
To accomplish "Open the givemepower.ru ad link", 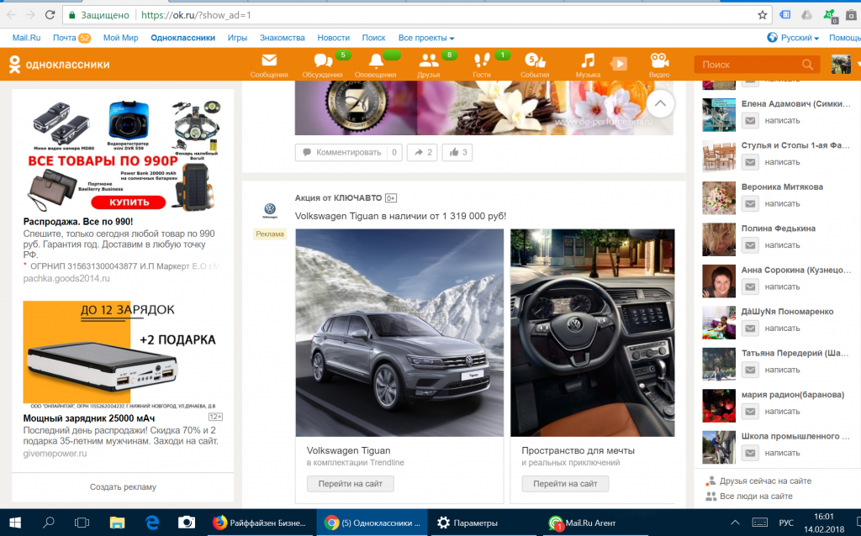I will (55, 454).
